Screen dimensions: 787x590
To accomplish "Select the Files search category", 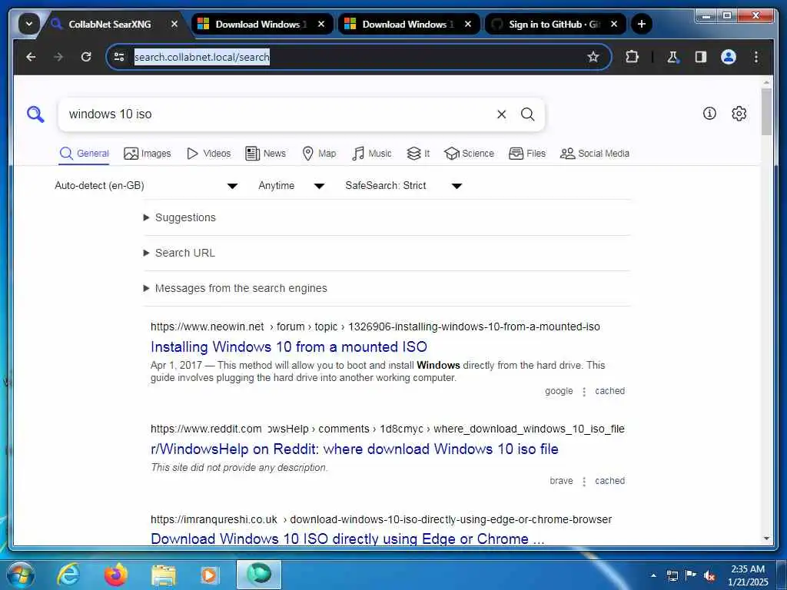I will (x=527, y=154).
